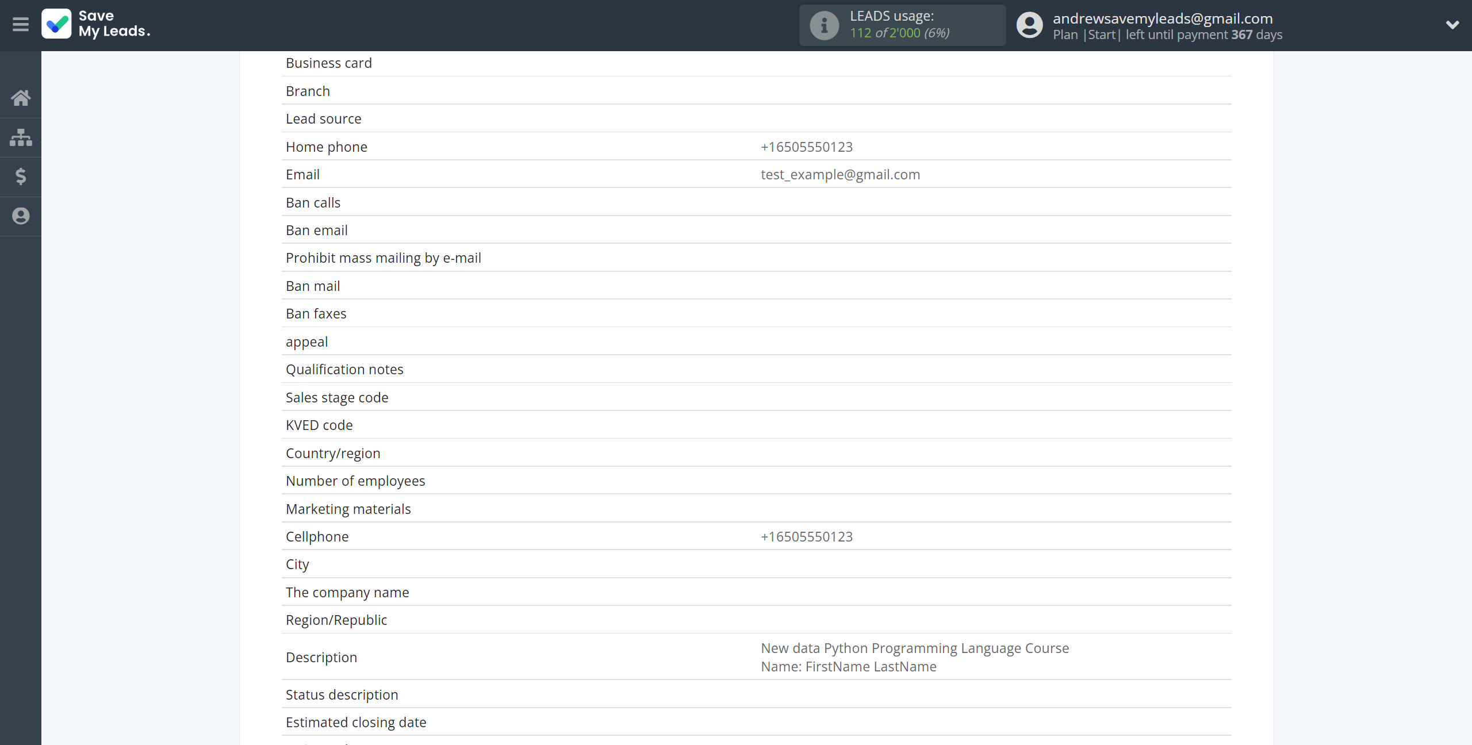Click the account email andrewsavemyleads@gmail.com
Image resolution: width=1472 pixels, height=745 pixels.
(x=1163, y=18)
